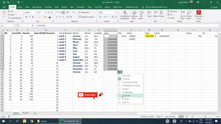Switch to the Insert tab

click(20, 7)
